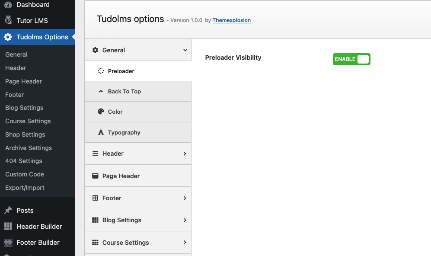The width and height of the screenshot is (431, 256).
Task: Expand the Header section arrow in panel
Action: tap(185, 154)
